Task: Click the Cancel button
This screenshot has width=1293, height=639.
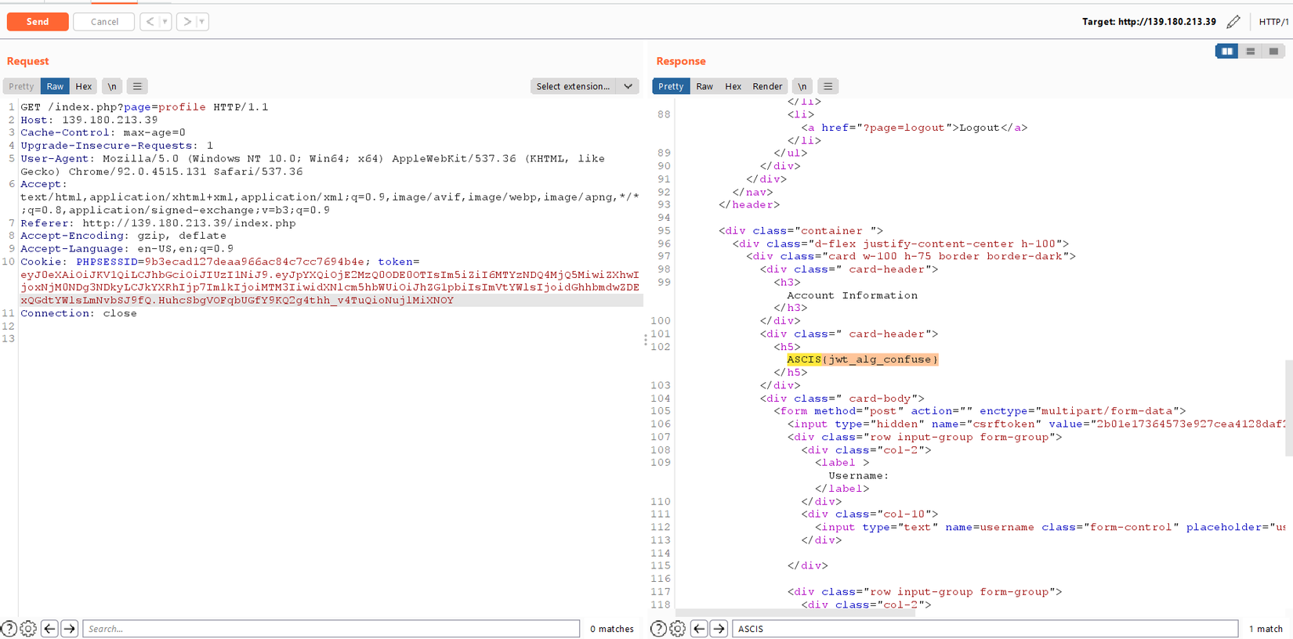Action: 104,22
